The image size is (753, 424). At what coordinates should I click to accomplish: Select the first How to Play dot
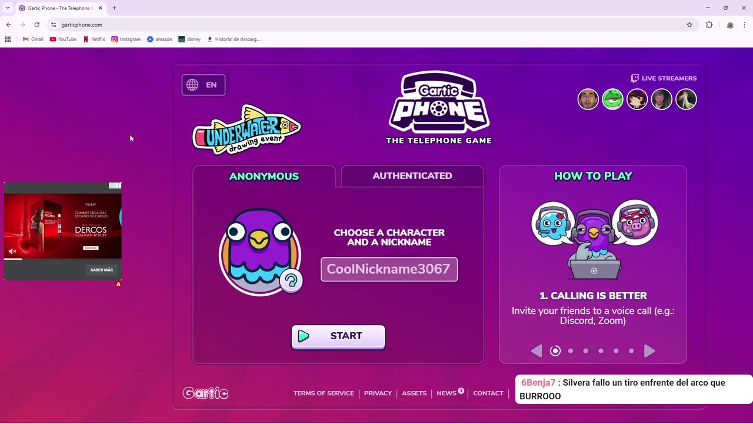pyautogui.click(x=555, y=351)
